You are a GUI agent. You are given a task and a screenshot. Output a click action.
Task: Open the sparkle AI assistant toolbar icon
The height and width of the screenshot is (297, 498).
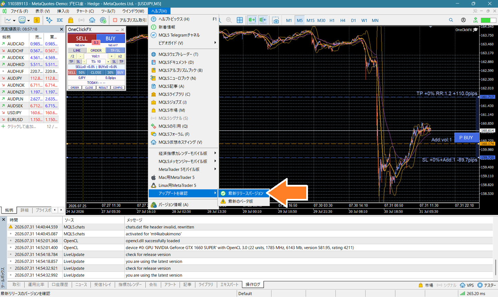pyautogui.click(x=49, y=20)
